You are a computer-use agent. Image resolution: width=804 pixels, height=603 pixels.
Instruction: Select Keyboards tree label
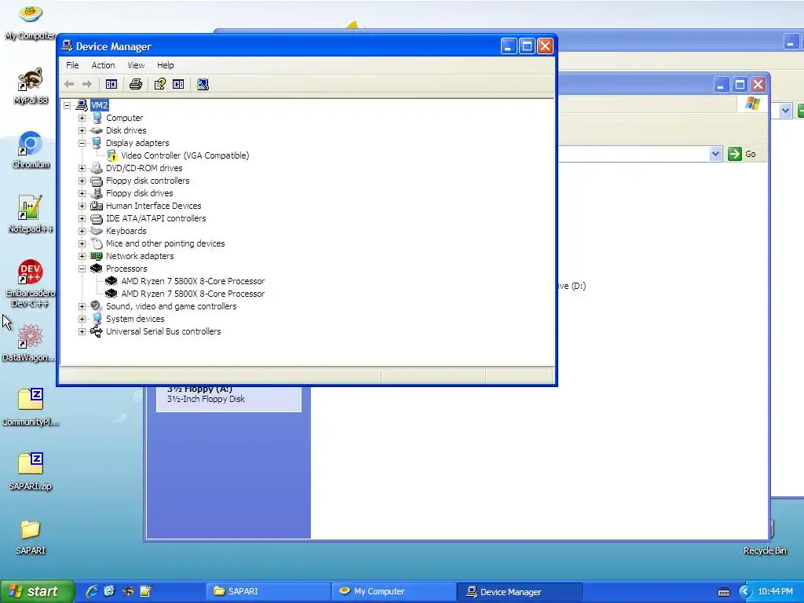click(126, 231)
